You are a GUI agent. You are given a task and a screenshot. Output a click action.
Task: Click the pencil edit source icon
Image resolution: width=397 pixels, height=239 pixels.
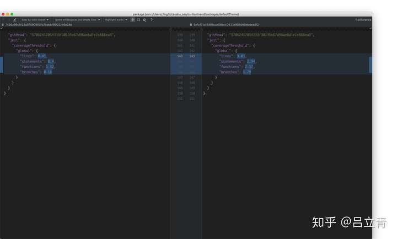click(x=15, y=20)
